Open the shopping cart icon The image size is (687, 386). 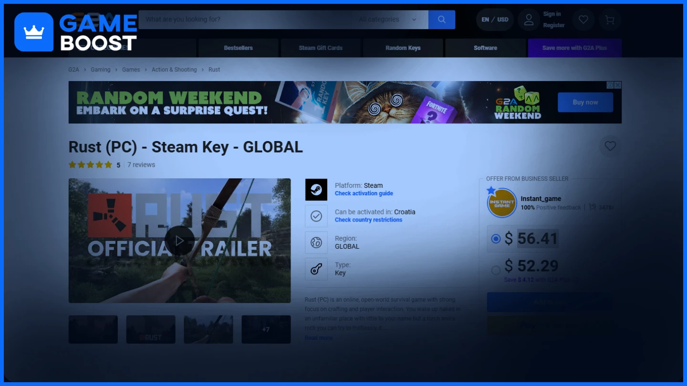[609, 20]
